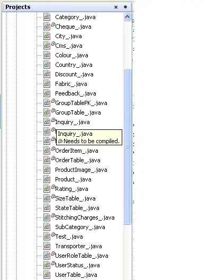Click the SizeTable_.java file icon

(47, 198)
